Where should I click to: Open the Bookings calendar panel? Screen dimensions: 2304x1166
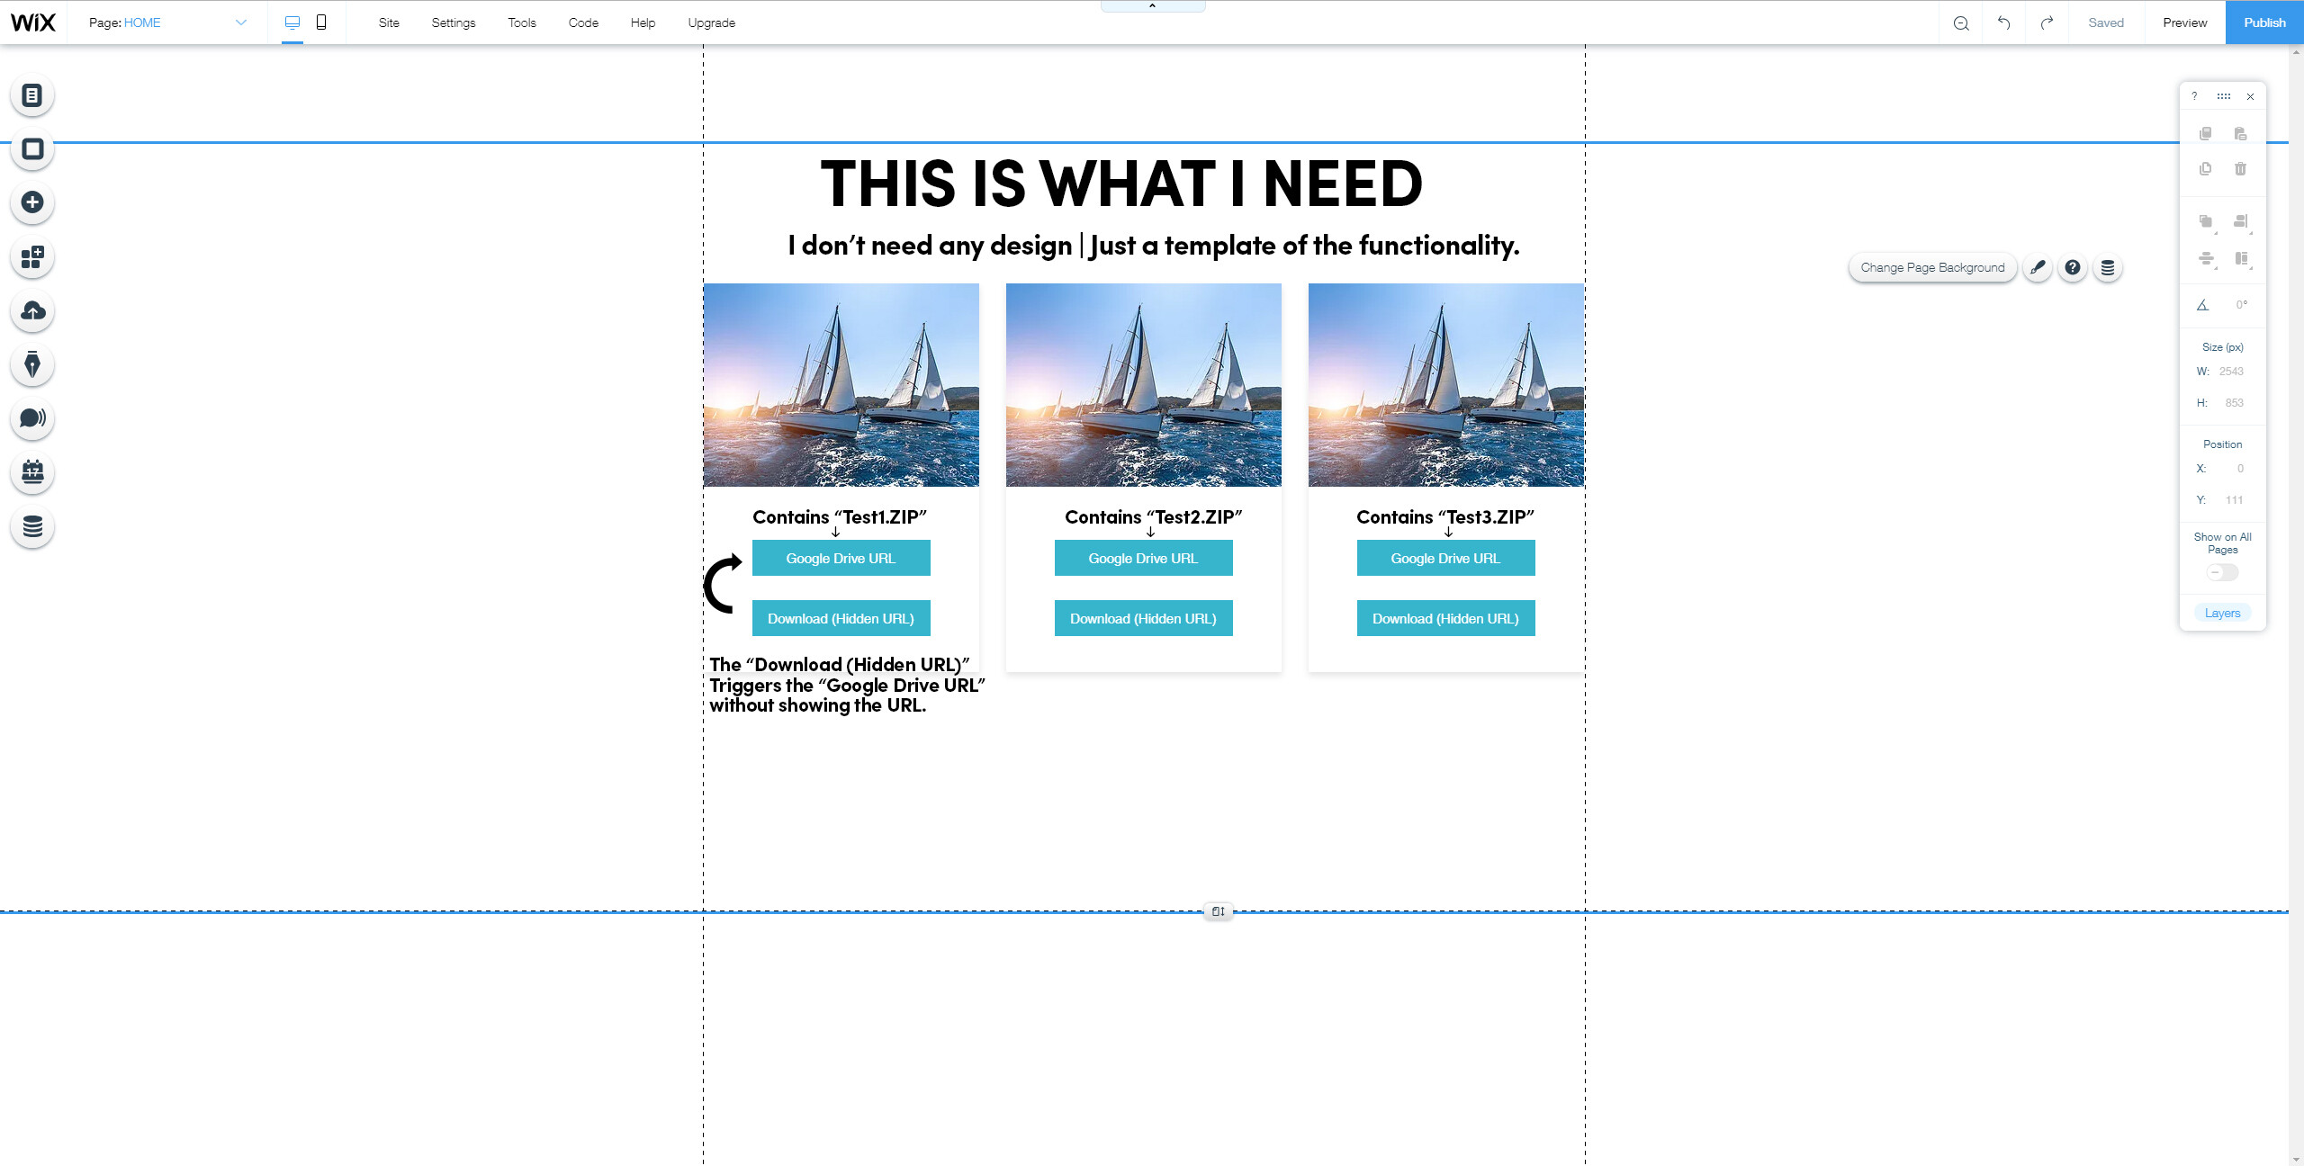coord(32,471)
